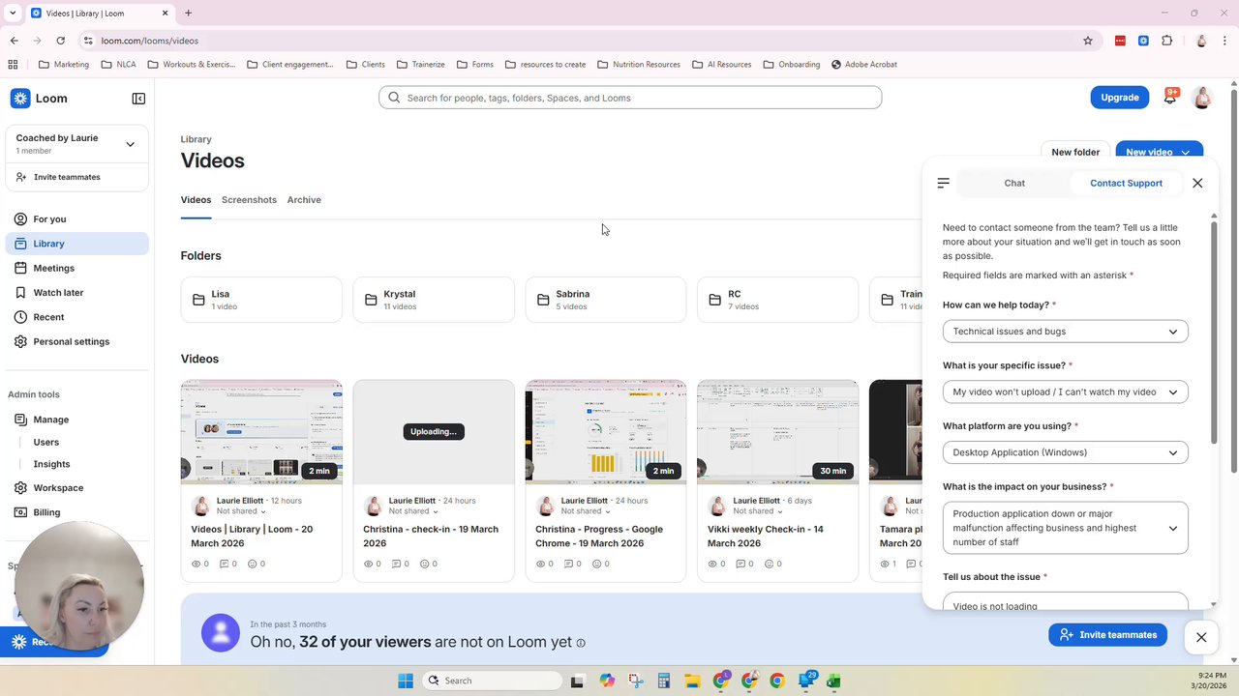Expand Not shared menu on Christina check-in video

[412, 511]
